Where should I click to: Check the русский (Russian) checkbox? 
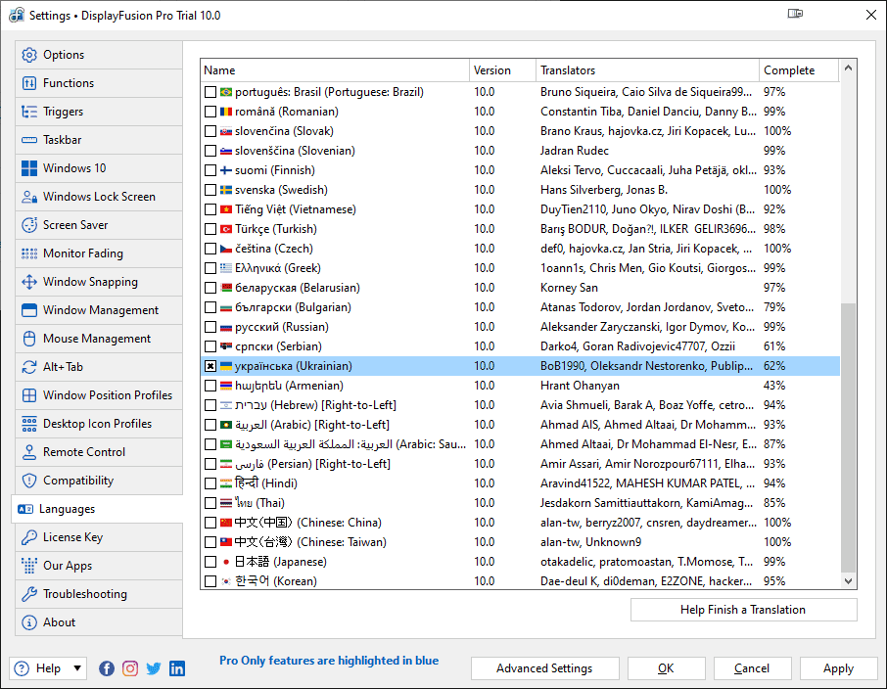click(x=210, y=327)
